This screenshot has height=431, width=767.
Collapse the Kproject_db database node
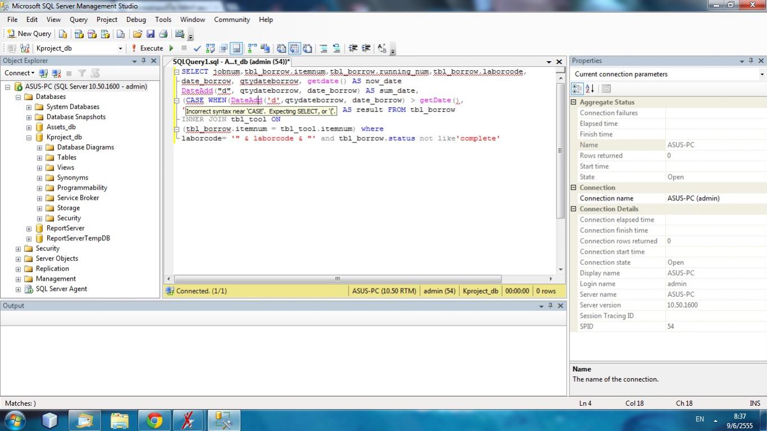[29, 137]
